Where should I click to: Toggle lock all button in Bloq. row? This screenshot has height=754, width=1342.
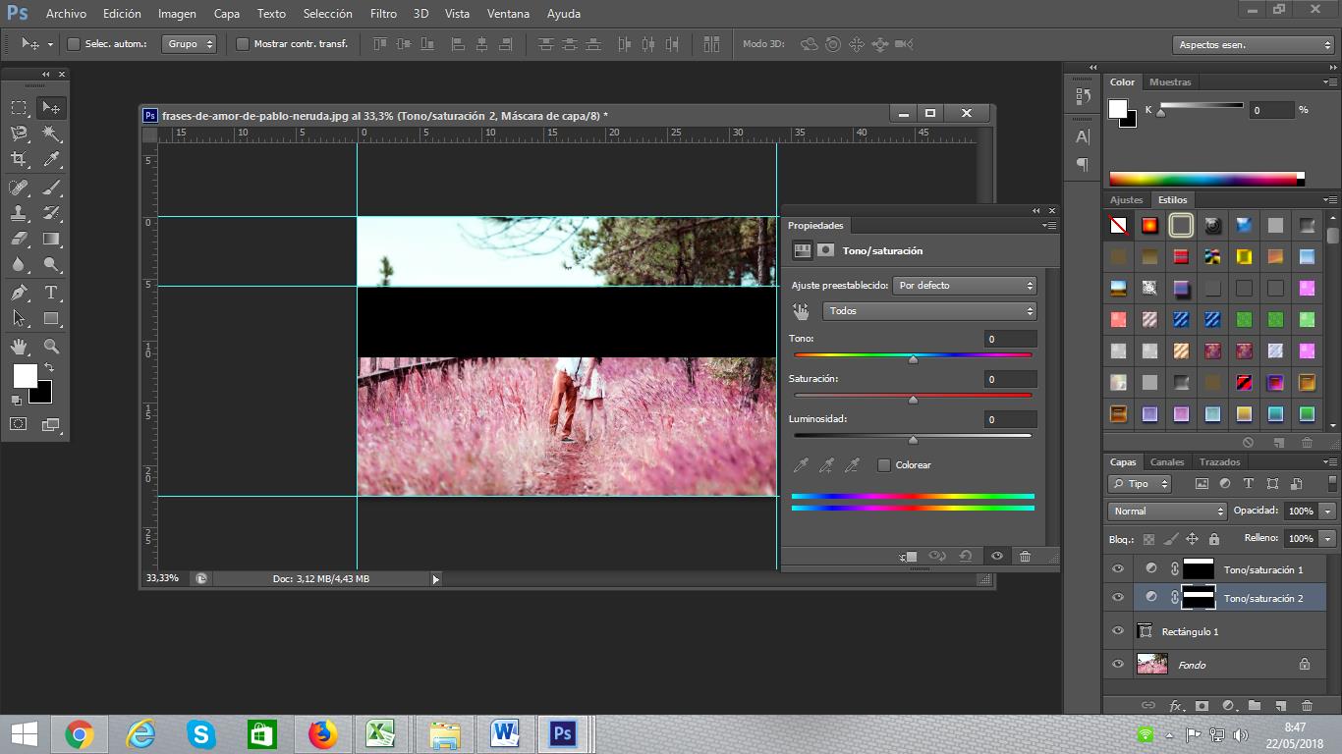[1214, 539]
